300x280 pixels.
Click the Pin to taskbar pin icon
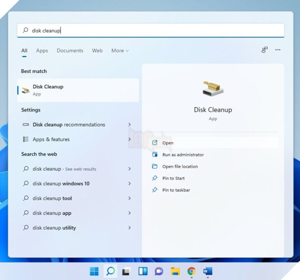tap(155, 190)
